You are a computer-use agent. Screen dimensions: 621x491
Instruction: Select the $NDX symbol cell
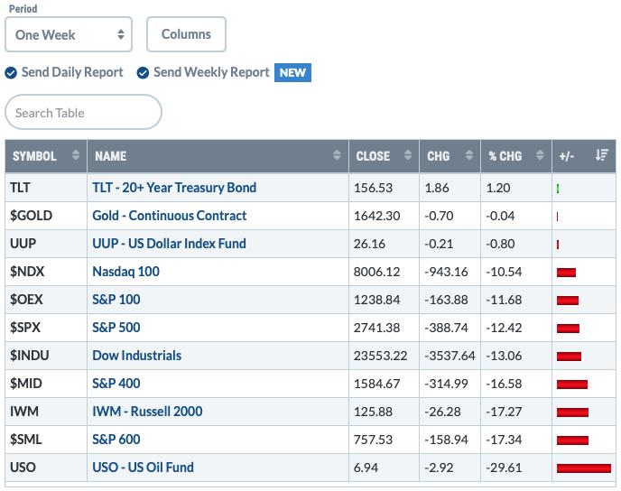click(46, 272)
